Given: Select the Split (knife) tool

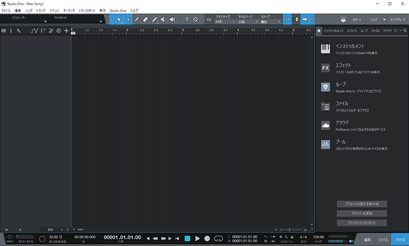Looking at the screenshot, I should tap(137, 20).
